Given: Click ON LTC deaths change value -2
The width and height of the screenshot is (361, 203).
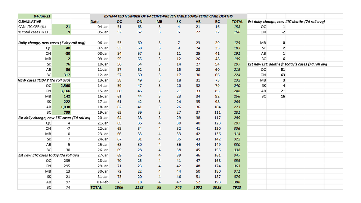Looking at the screenshot, I should click(276, 32).
